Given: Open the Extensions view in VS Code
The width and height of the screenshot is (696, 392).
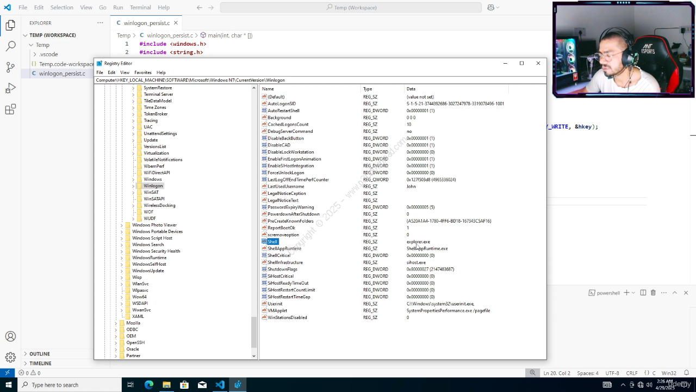Looking at the screenshot, I should tap(10, 110).
